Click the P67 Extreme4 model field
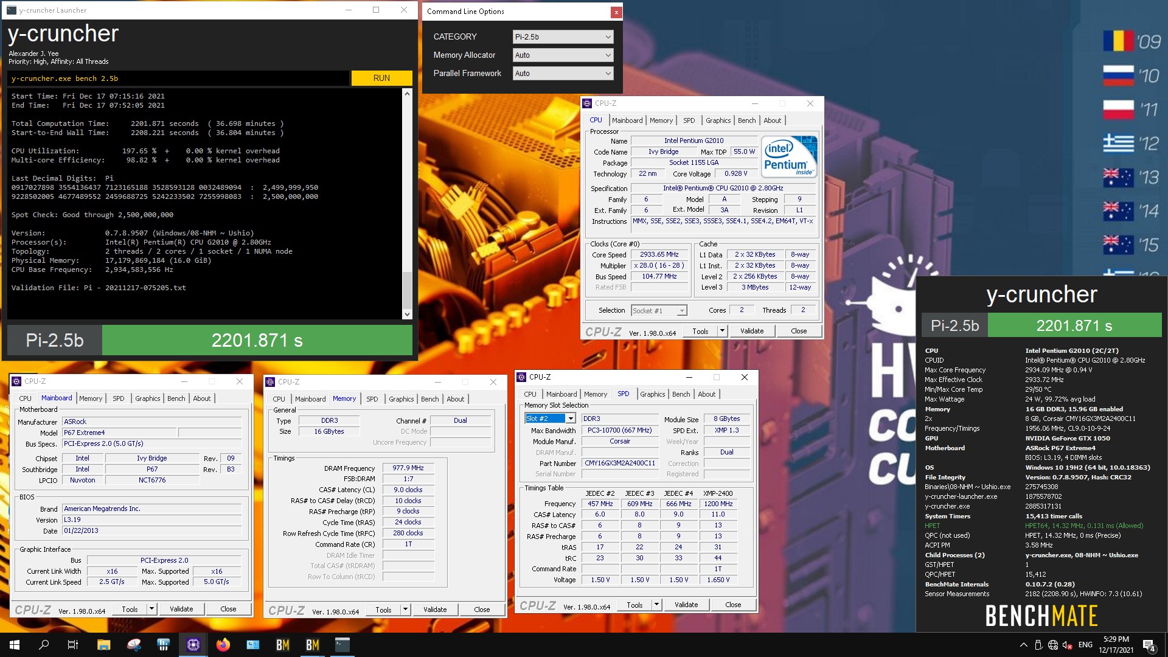 click(119, 433)
